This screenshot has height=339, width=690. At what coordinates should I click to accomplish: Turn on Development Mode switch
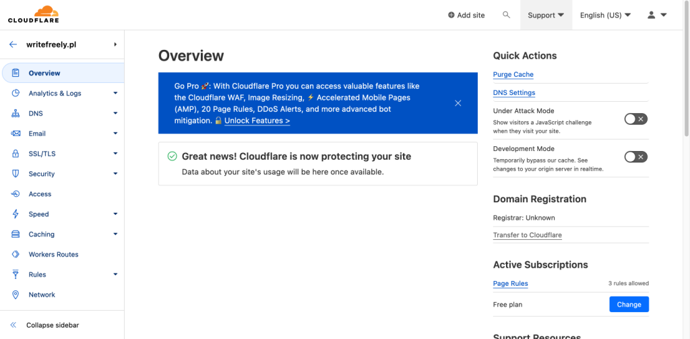tap(635, 157)
